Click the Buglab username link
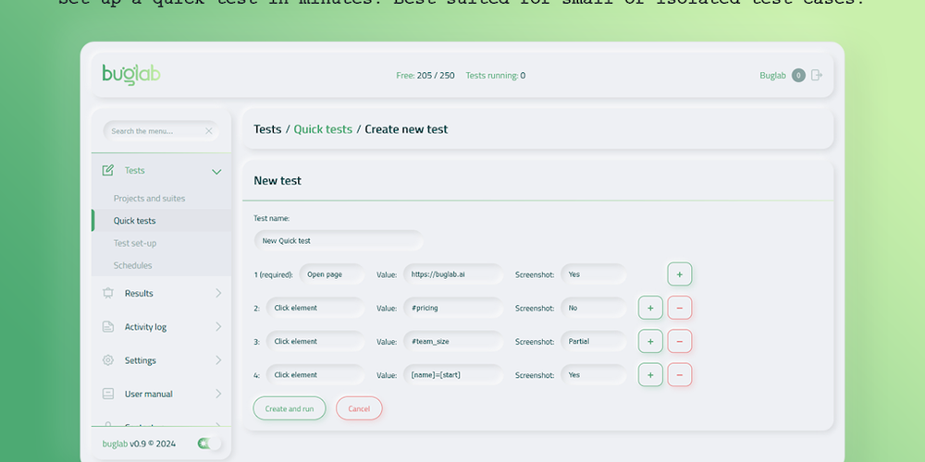The height and width of the screenshot is (462, 925). pyautogui.click(x=772, y=76)
